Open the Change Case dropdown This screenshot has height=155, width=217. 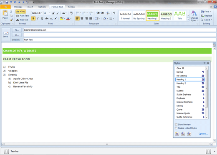click(x=64, y=13)
